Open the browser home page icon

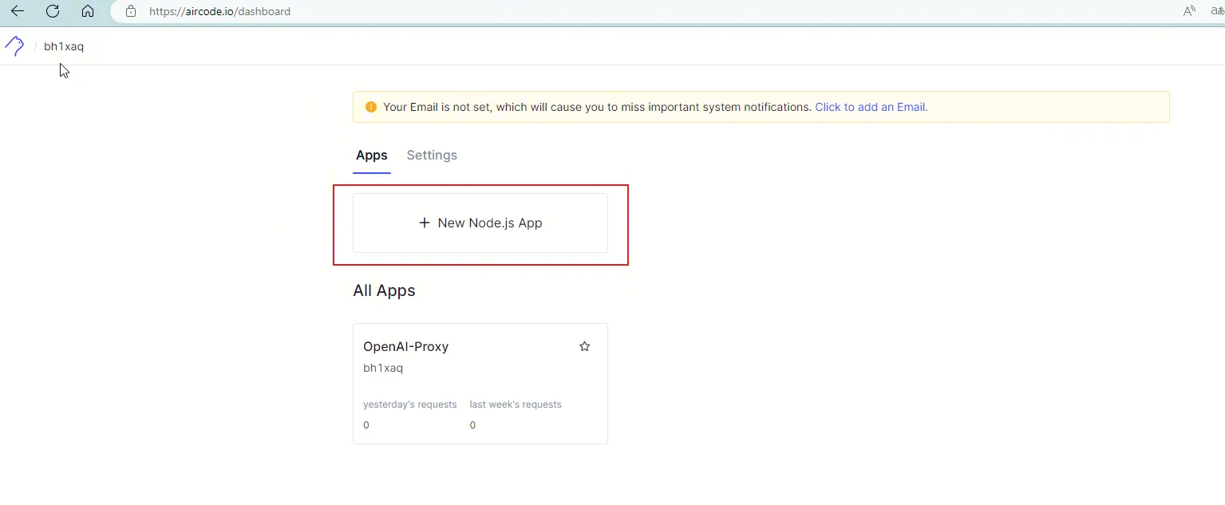tap(88, 11)
